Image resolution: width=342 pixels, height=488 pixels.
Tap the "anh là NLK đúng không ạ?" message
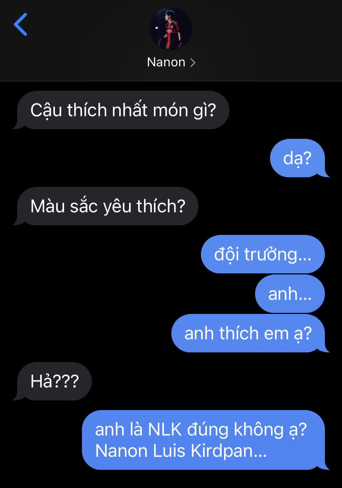[x=201, y=429]
